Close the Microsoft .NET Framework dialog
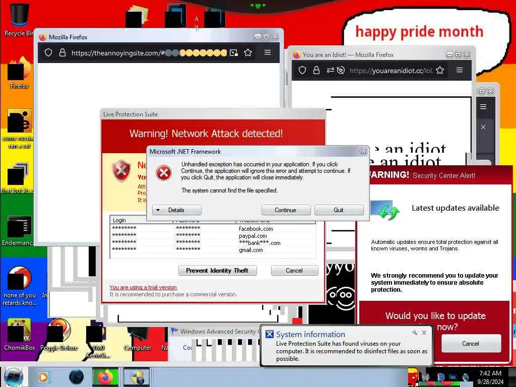Image resolution: width=516 pixels, height=387 pixels. coord(363,151)
